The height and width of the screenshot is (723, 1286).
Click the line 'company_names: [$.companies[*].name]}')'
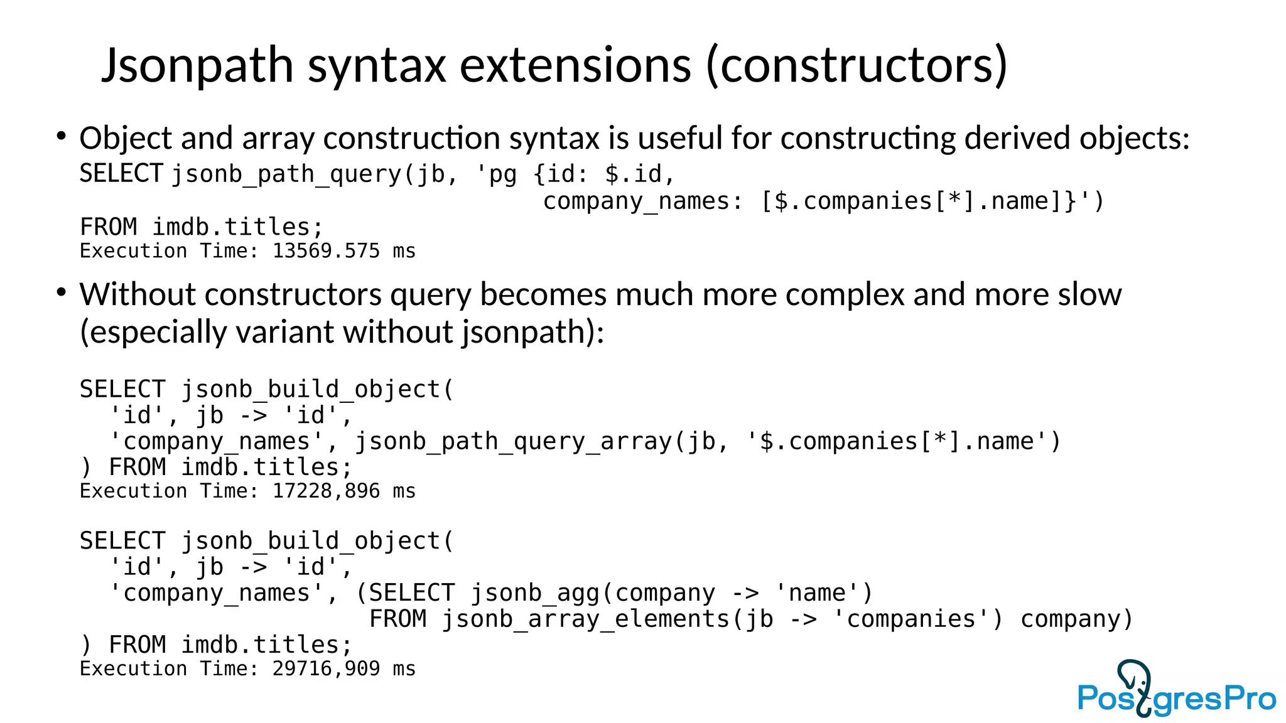pos(823,201)
